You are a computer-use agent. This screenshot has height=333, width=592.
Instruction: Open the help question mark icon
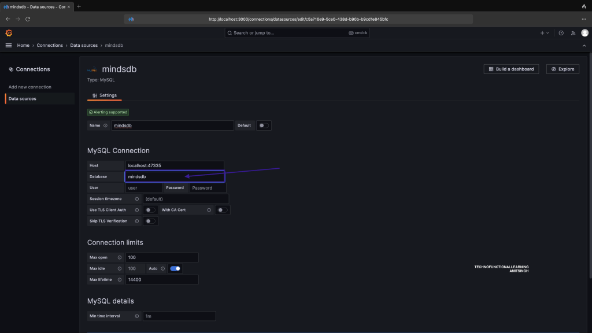point(561,33)
